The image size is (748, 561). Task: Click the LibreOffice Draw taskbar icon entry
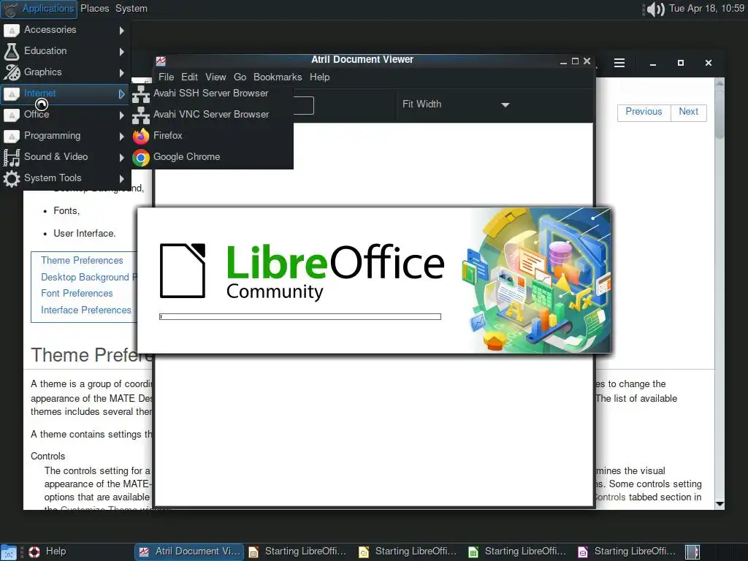[408, 552]
